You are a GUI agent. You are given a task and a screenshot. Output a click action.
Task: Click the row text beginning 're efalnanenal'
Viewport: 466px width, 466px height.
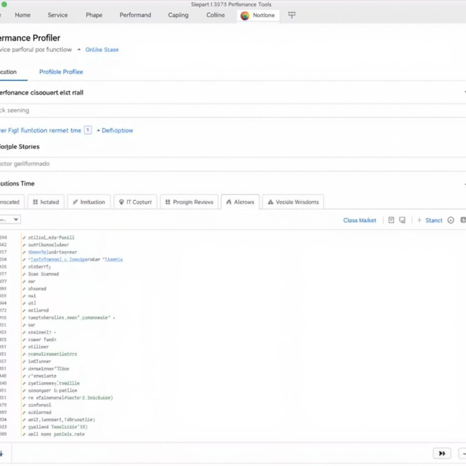(71, 398)
